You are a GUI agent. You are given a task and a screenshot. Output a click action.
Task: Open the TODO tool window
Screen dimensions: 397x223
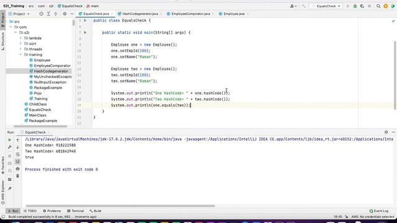tap(30, 211)
